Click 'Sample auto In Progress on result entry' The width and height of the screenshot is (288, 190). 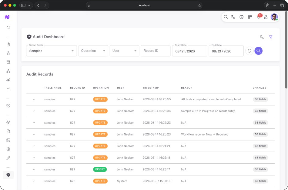[x=208, y=111]
